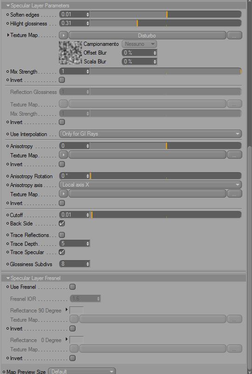The width and height of the screenshot is (252, 374).
Task: Click the Anisotropy Texture Map arrow button
Action: (x=63, y=155)
